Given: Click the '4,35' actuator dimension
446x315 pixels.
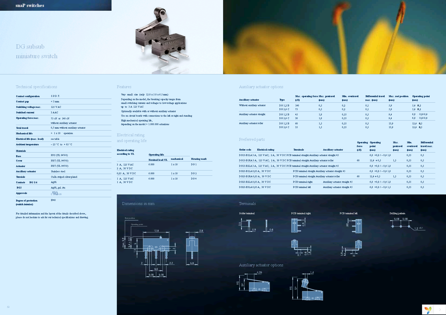Looking at the screenshot, I should click(x=259, y=273).
